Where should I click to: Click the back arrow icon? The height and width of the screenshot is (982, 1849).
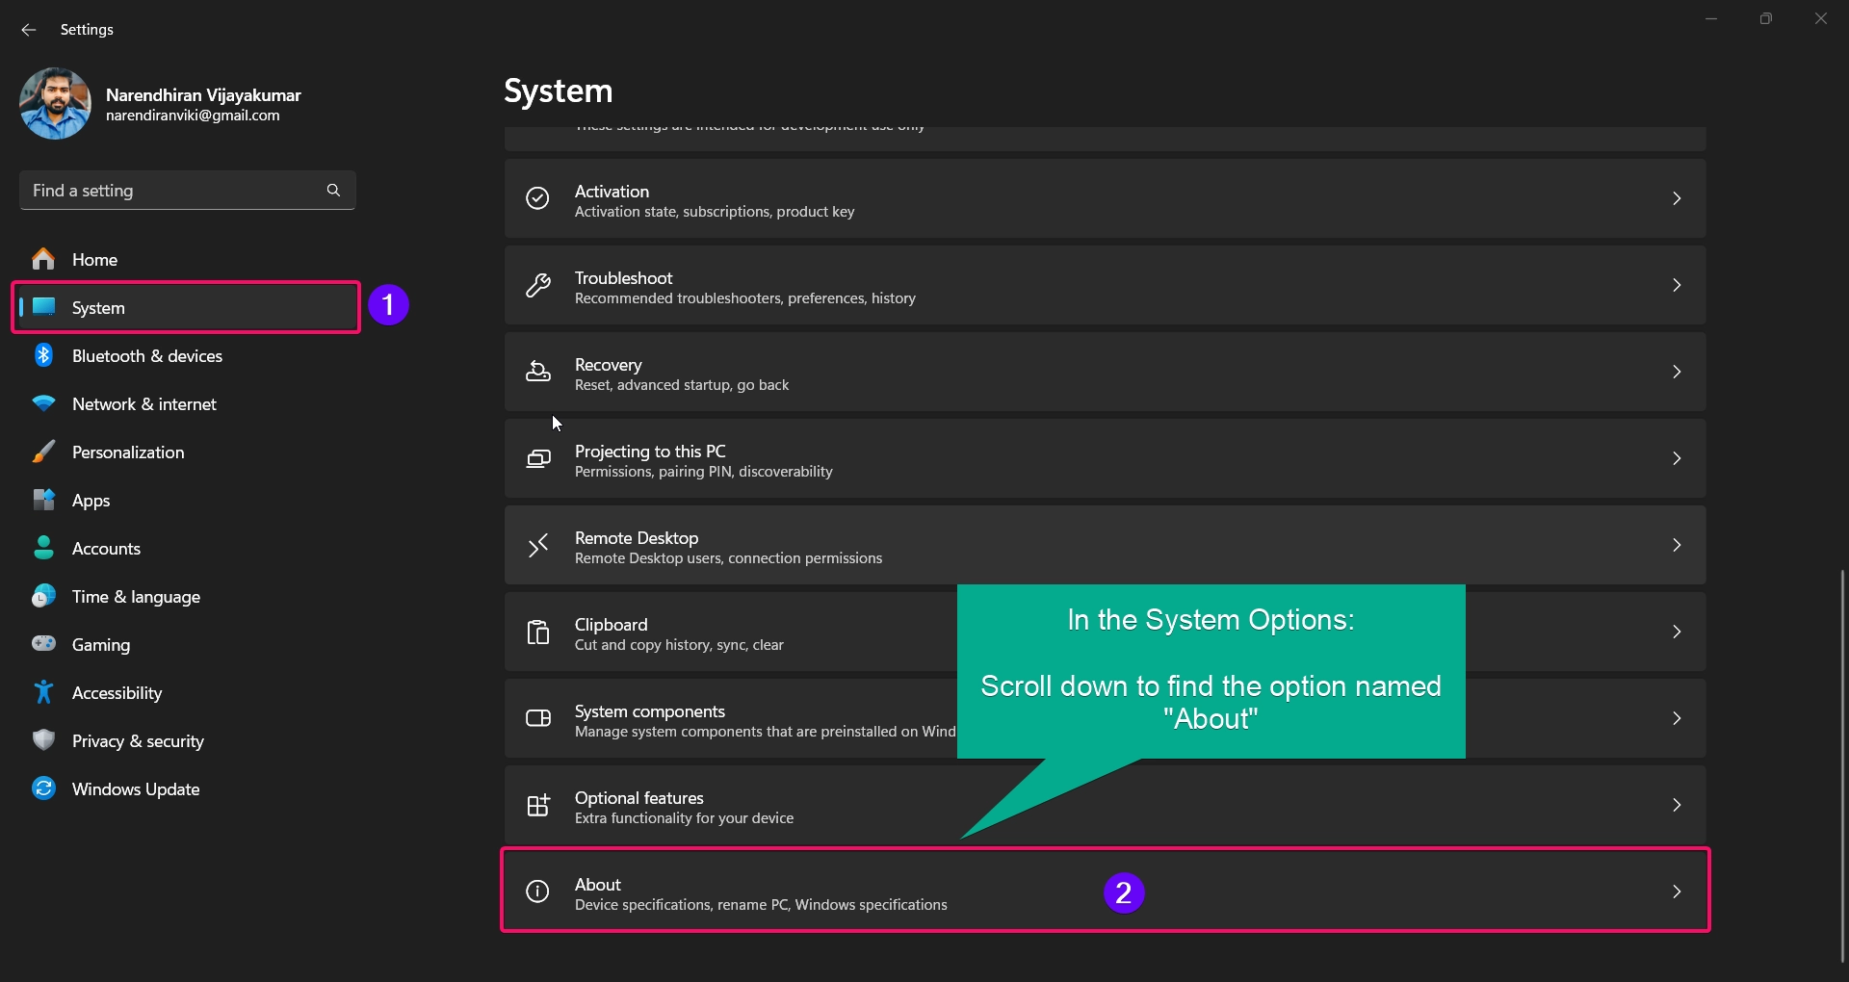(x=29, y=30)
